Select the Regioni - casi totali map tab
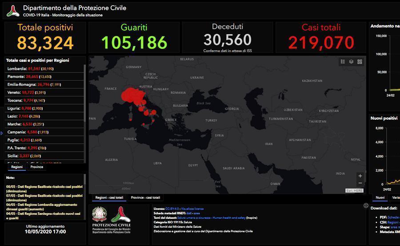Screen dimensions: 400x246 109,198
